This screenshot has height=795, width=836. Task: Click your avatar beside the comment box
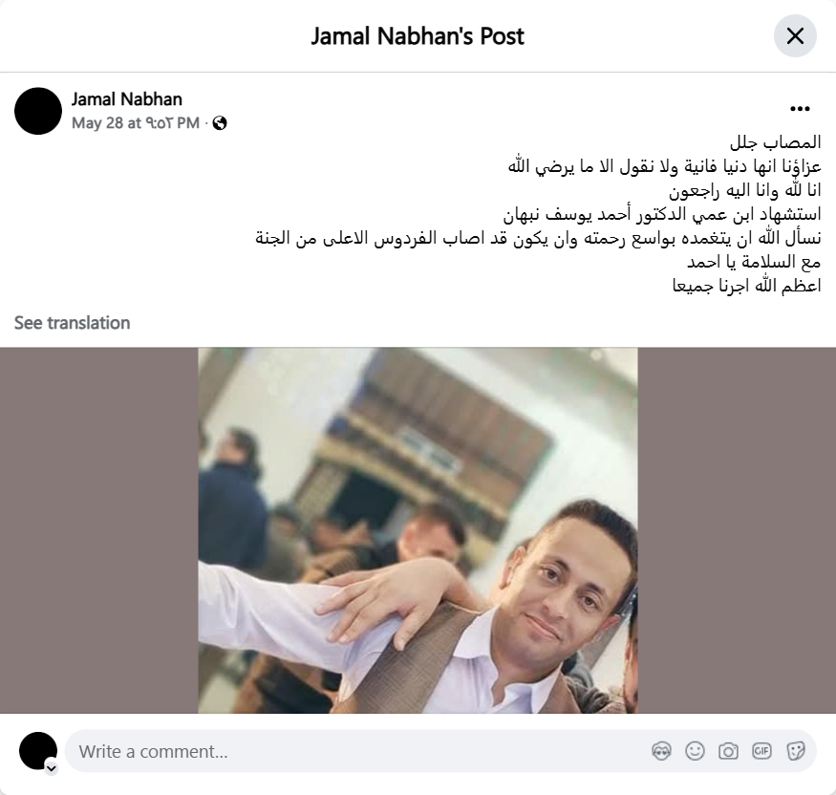point(38,750)
